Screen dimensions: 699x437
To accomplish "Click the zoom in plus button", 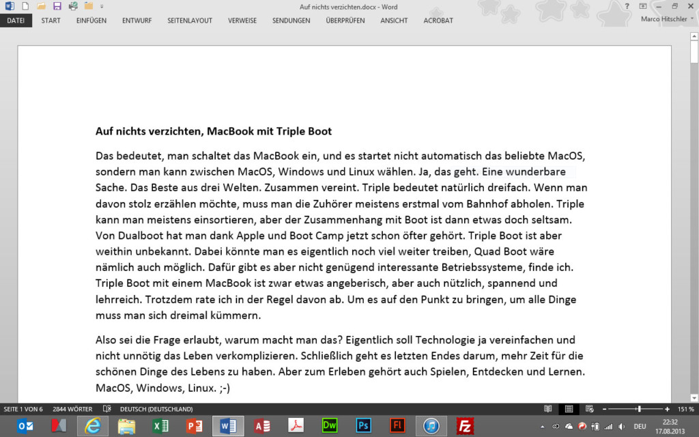I will coord(667,409).
